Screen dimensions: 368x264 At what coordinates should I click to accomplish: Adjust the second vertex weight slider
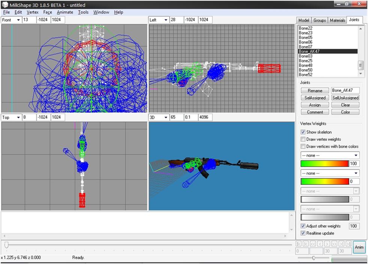[x=325, y=181]
